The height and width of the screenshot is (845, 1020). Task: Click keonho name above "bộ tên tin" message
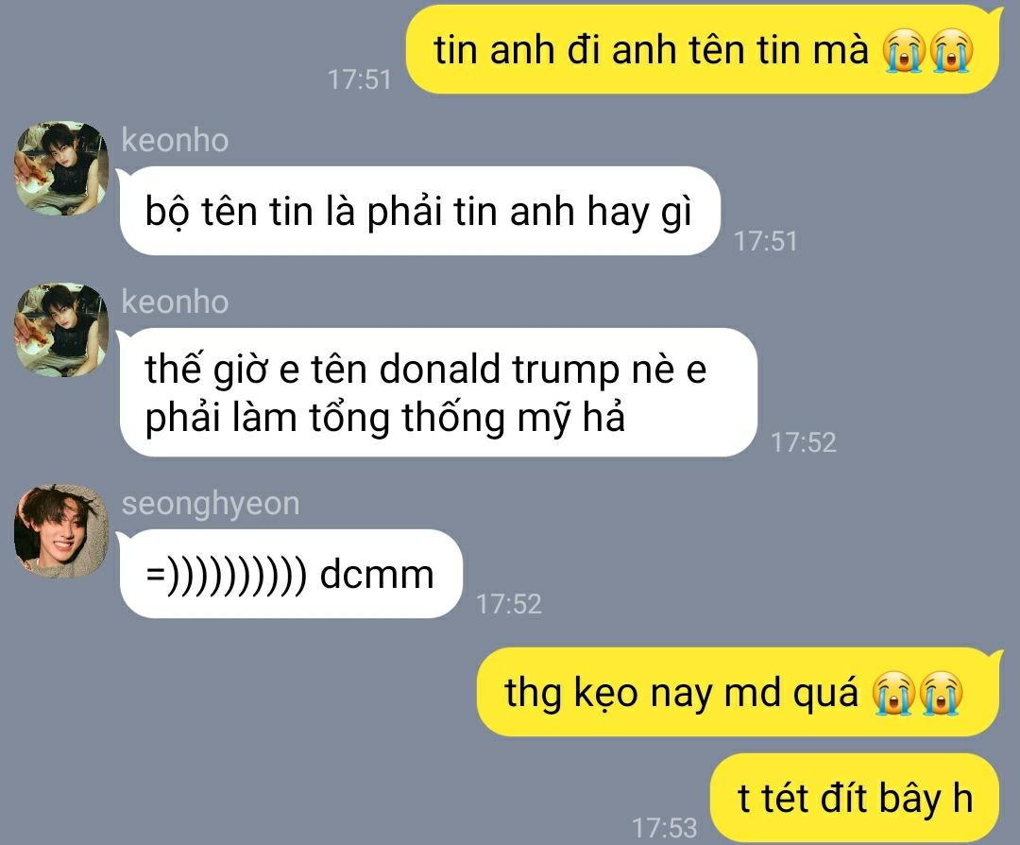coord(175,140)
